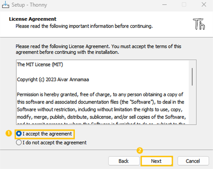The image size is (213, 169).
Task: Click the "Please read the following important information" subtitle
Action: coord(84,26)
